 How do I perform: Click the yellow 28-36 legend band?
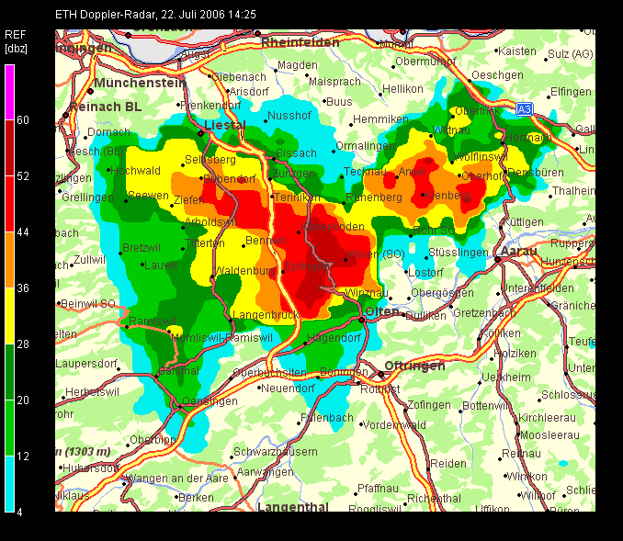(x=9, y=316)
